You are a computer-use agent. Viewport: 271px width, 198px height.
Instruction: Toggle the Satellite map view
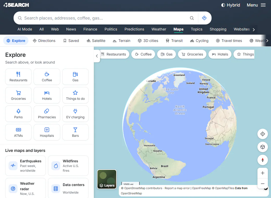[96, 41]
